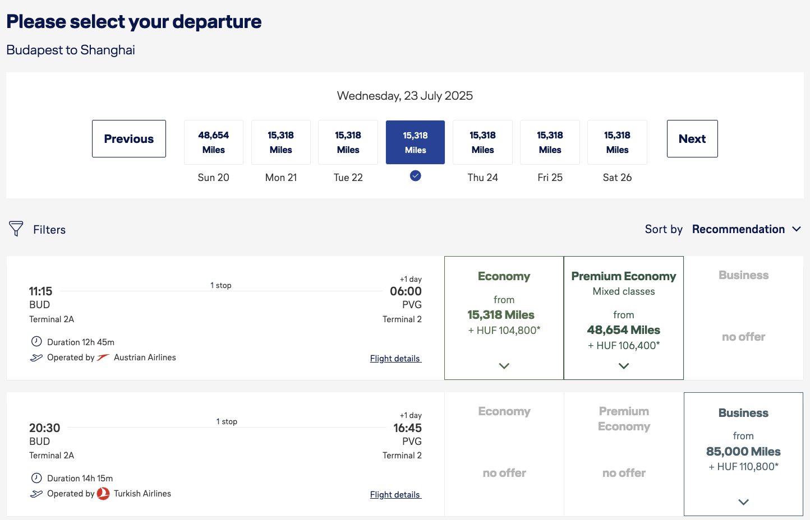Choose Thu 24 departure date

coord(482,142)
